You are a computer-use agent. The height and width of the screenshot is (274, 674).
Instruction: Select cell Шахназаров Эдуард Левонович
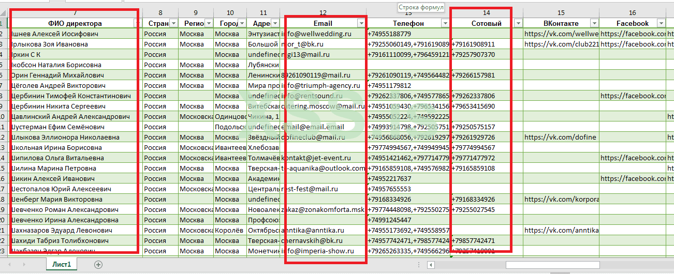pyautogui.click(x=75, y=230)
